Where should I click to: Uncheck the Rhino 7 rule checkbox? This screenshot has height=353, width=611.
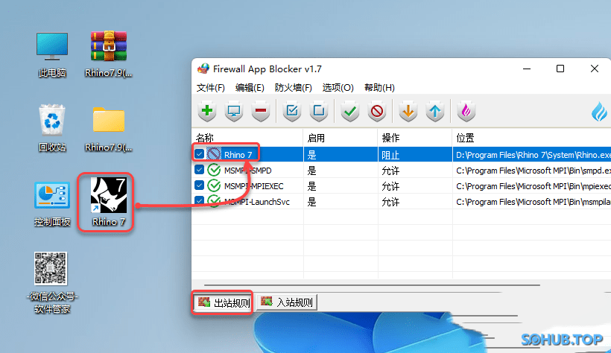point(199,154)
